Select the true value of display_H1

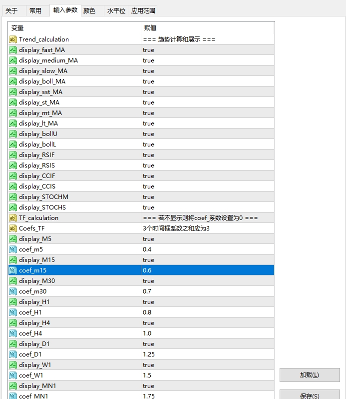(148, 302)
